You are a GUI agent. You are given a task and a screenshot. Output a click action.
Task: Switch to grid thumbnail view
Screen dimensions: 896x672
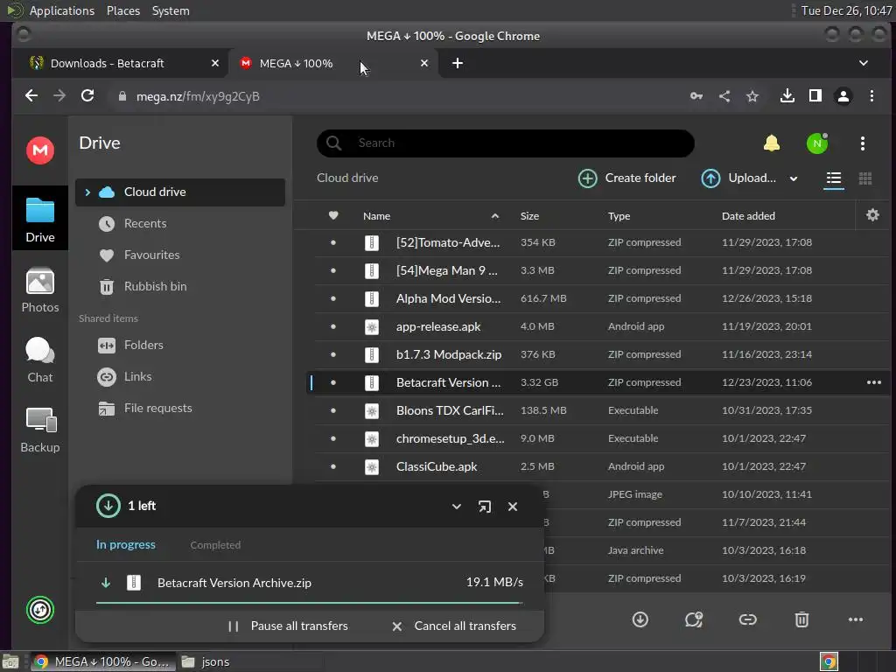(865, 178)
